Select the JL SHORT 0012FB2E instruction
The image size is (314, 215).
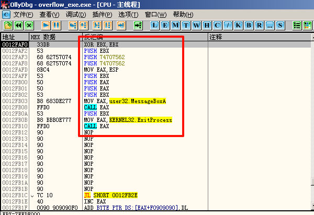click(x=111, y=195)
